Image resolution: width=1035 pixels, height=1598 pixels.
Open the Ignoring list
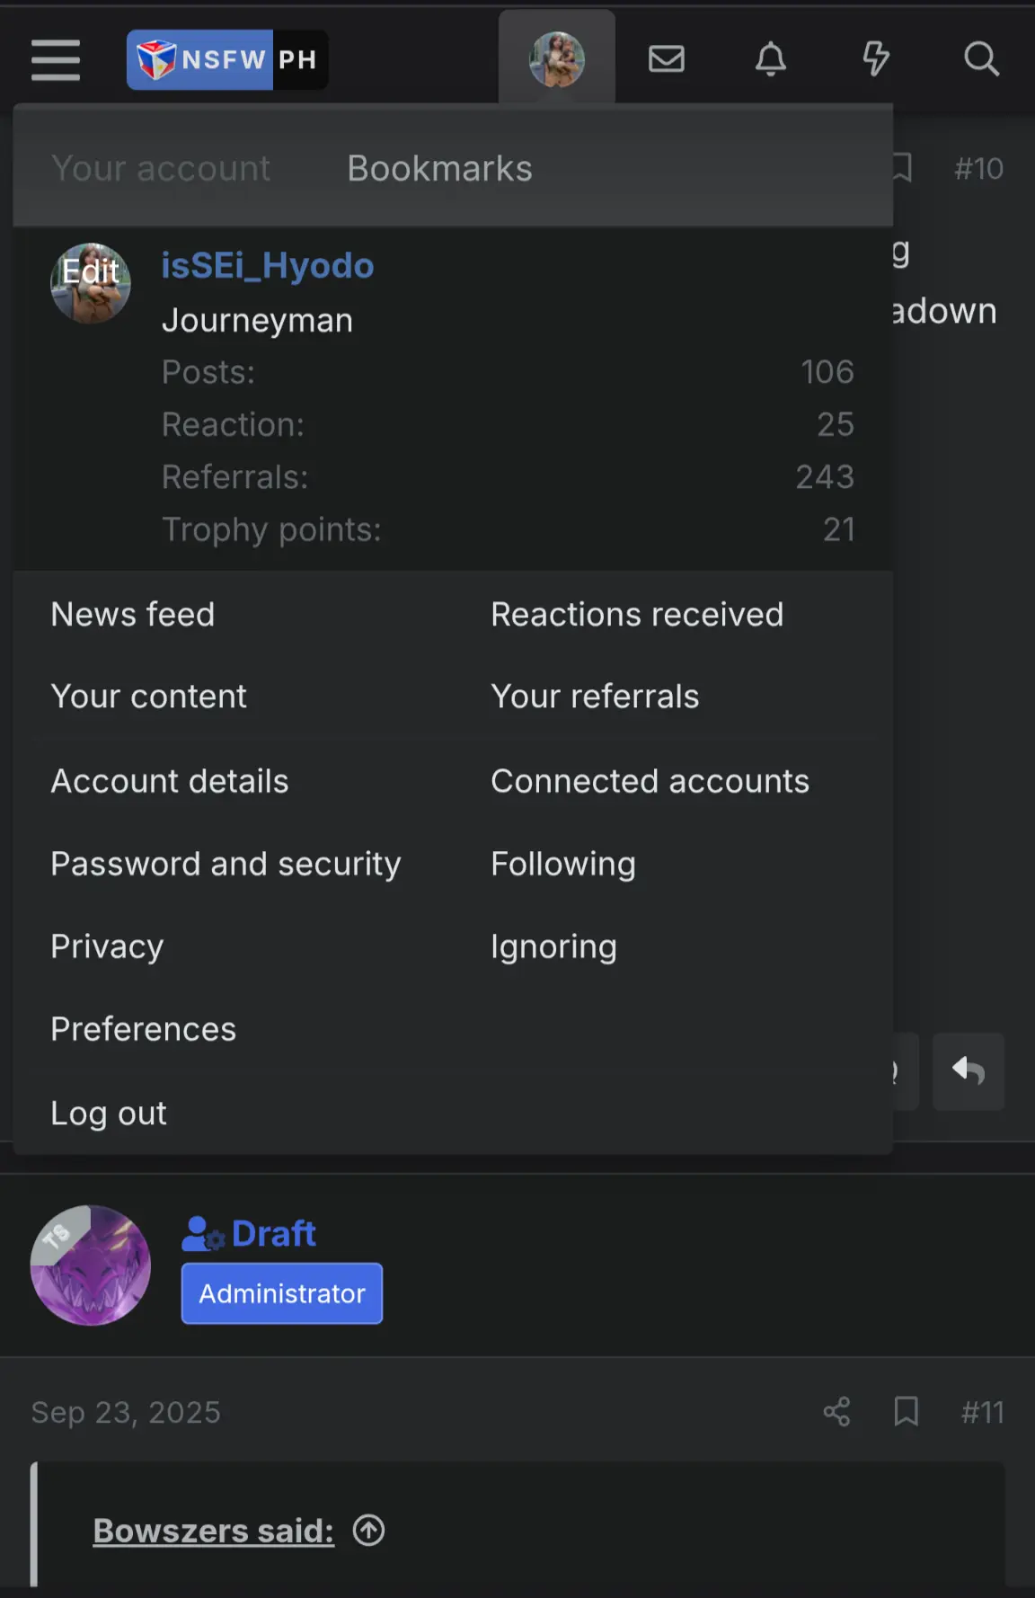coord(553,946)
